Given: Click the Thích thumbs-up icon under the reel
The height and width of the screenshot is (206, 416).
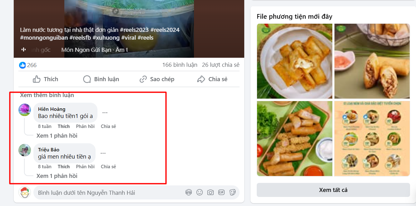Looking at the screenshot, I should (37, 79).
